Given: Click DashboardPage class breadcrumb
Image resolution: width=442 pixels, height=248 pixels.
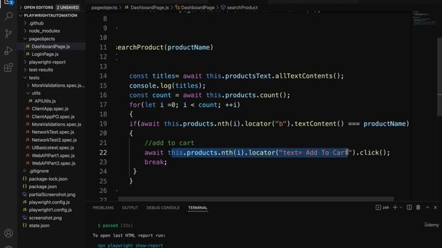Looking at the screenshot, I should click(x=198, y=8).
